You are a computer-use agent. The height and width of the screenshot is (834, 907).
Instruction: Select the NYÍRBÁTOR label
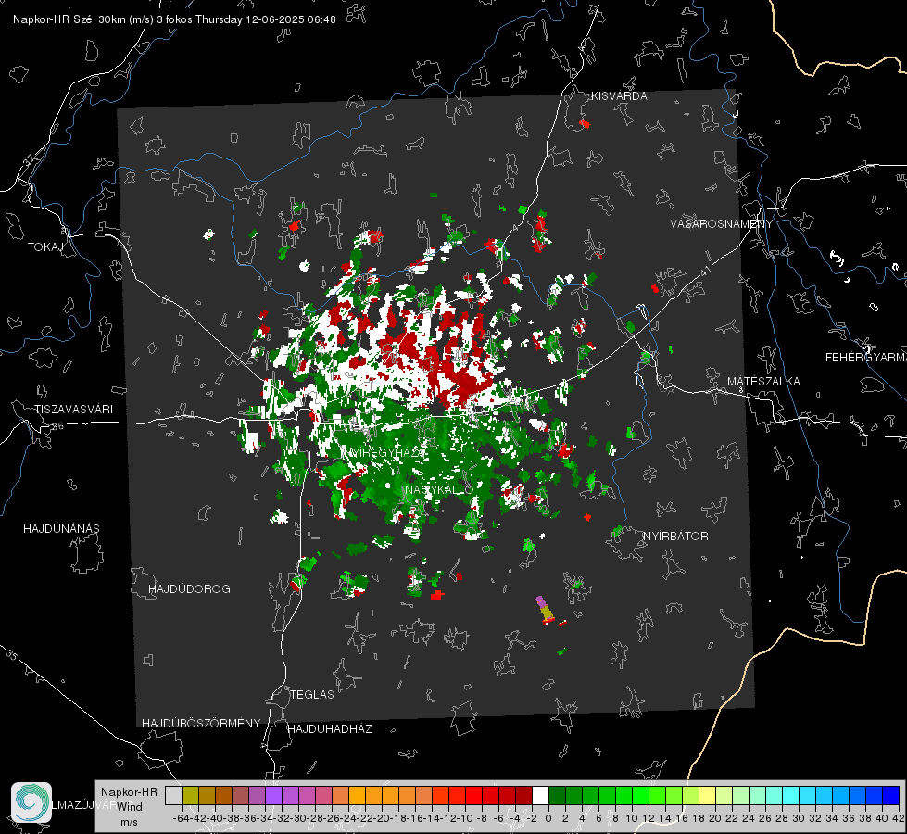675,537
